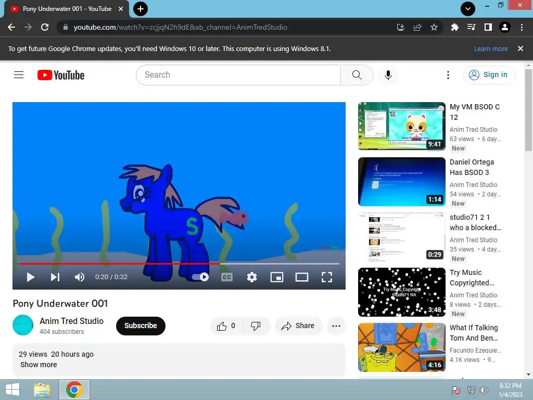Open Anim Tred Studio channel name link
This screenshot has width=533, height=400.
tap(72, 321)
